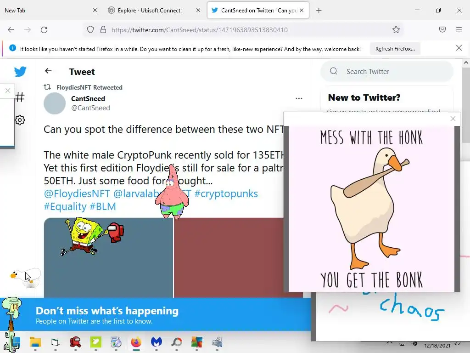Open the tweet's three-dot more menu
This screenshot has height=353, width=470.
point(299,98)
